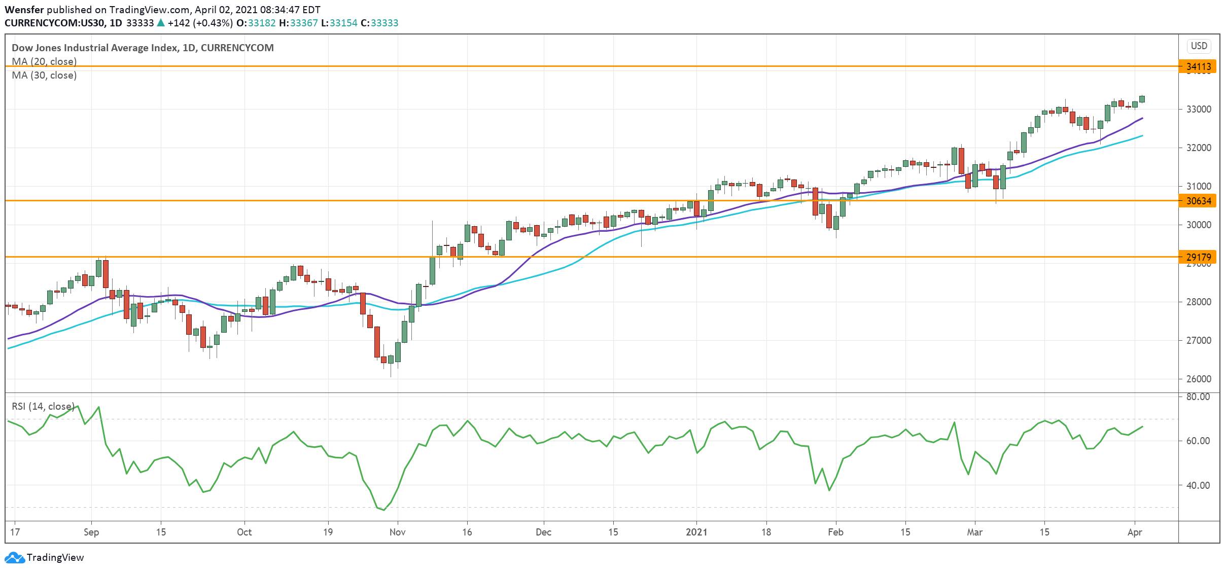Click the CURRENCYCOM:US30 symbol text in header
1225x572 pixels.
click(55, 23)
